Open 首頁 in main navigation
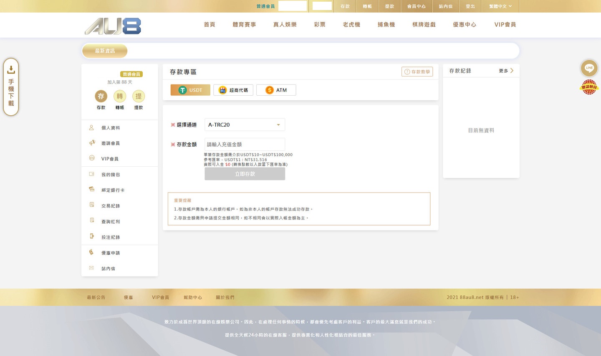 click(210, 25)
